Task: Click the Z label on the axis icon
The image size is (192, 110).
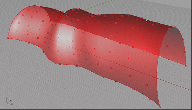Action: [8, 98]
